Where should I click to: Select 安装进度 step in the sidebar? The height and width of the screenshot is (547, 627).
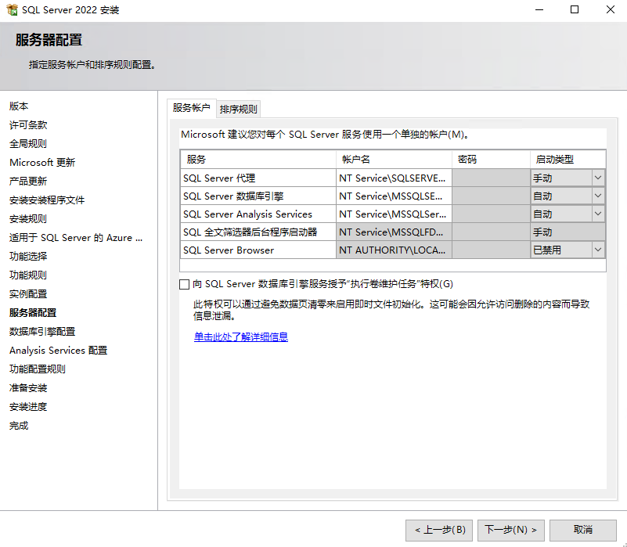tap(28, 407)
